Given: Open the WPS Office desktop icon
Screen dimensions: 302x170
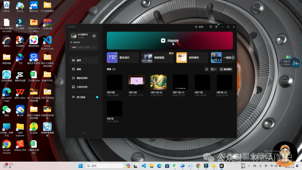Looking at the screenshot, I should click(x=20, y=94).
